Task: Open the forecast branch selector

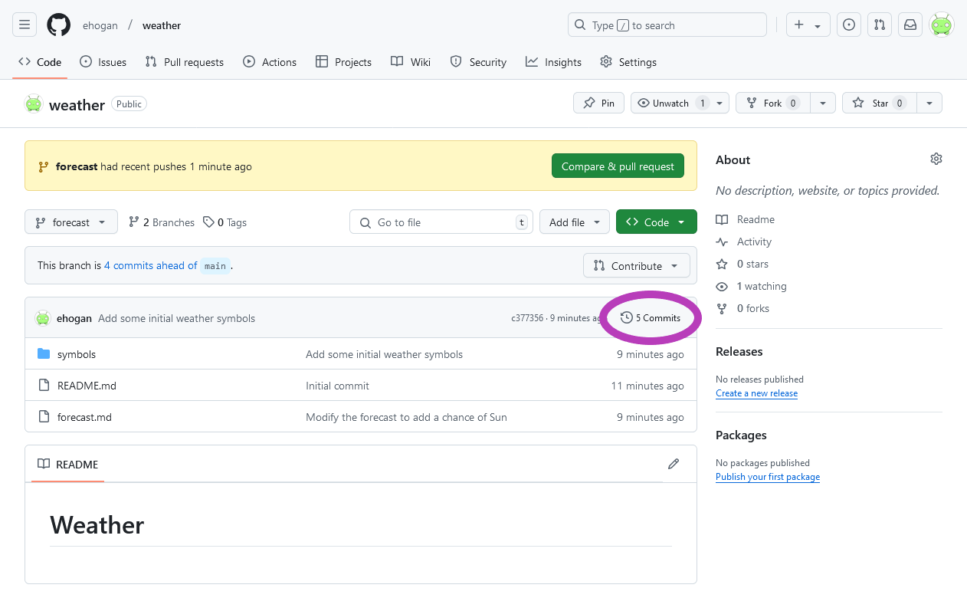Action: click(x=71, y=222)
